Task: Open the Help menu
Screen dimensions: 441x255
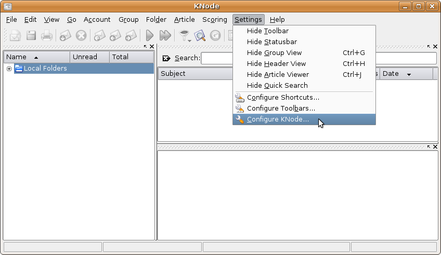Action: point(277,20)
